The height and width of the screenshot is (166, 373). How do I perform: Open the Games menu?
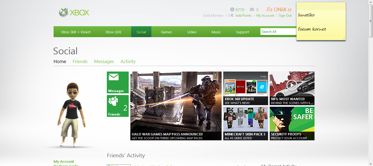166,32
